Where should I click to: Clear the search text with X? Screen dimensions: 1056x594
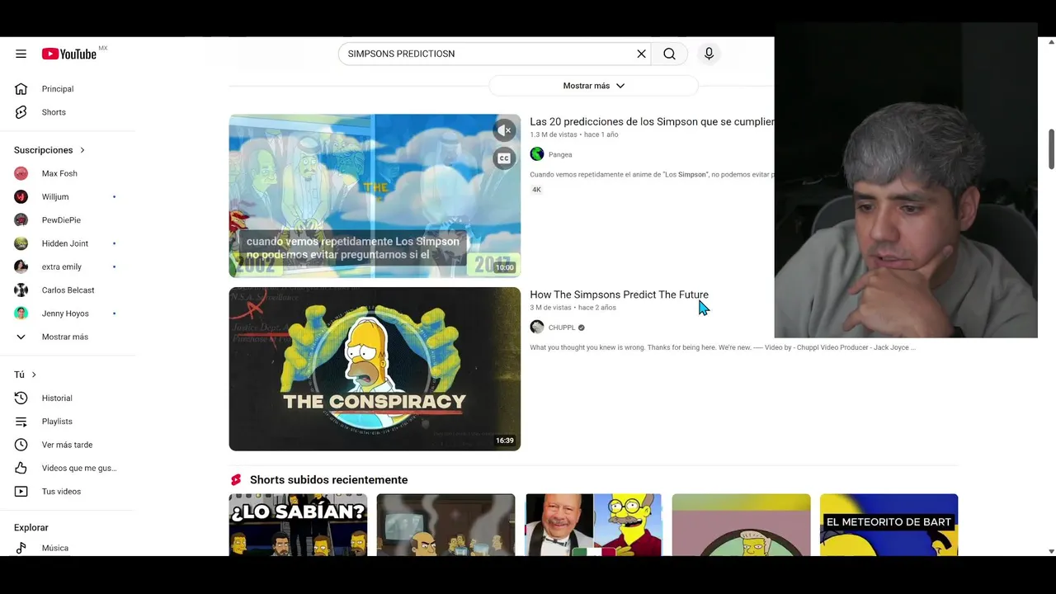coord(641,54)
